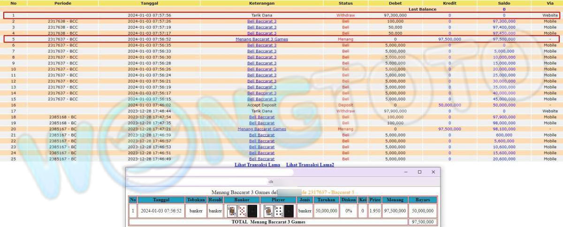The width and height of the screenshot is (563, 227).
Task: Click Beli Baccarat link in row 18
Action: coord(262,117)
